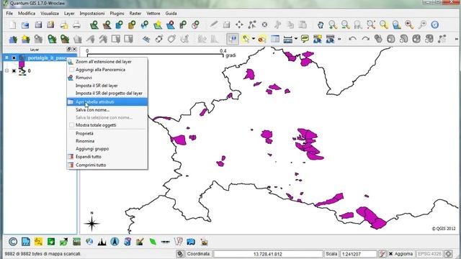The width and height of the screenshot is (461, 259).
Task: Open the Layer menu
Action: [x=69, y=13]
